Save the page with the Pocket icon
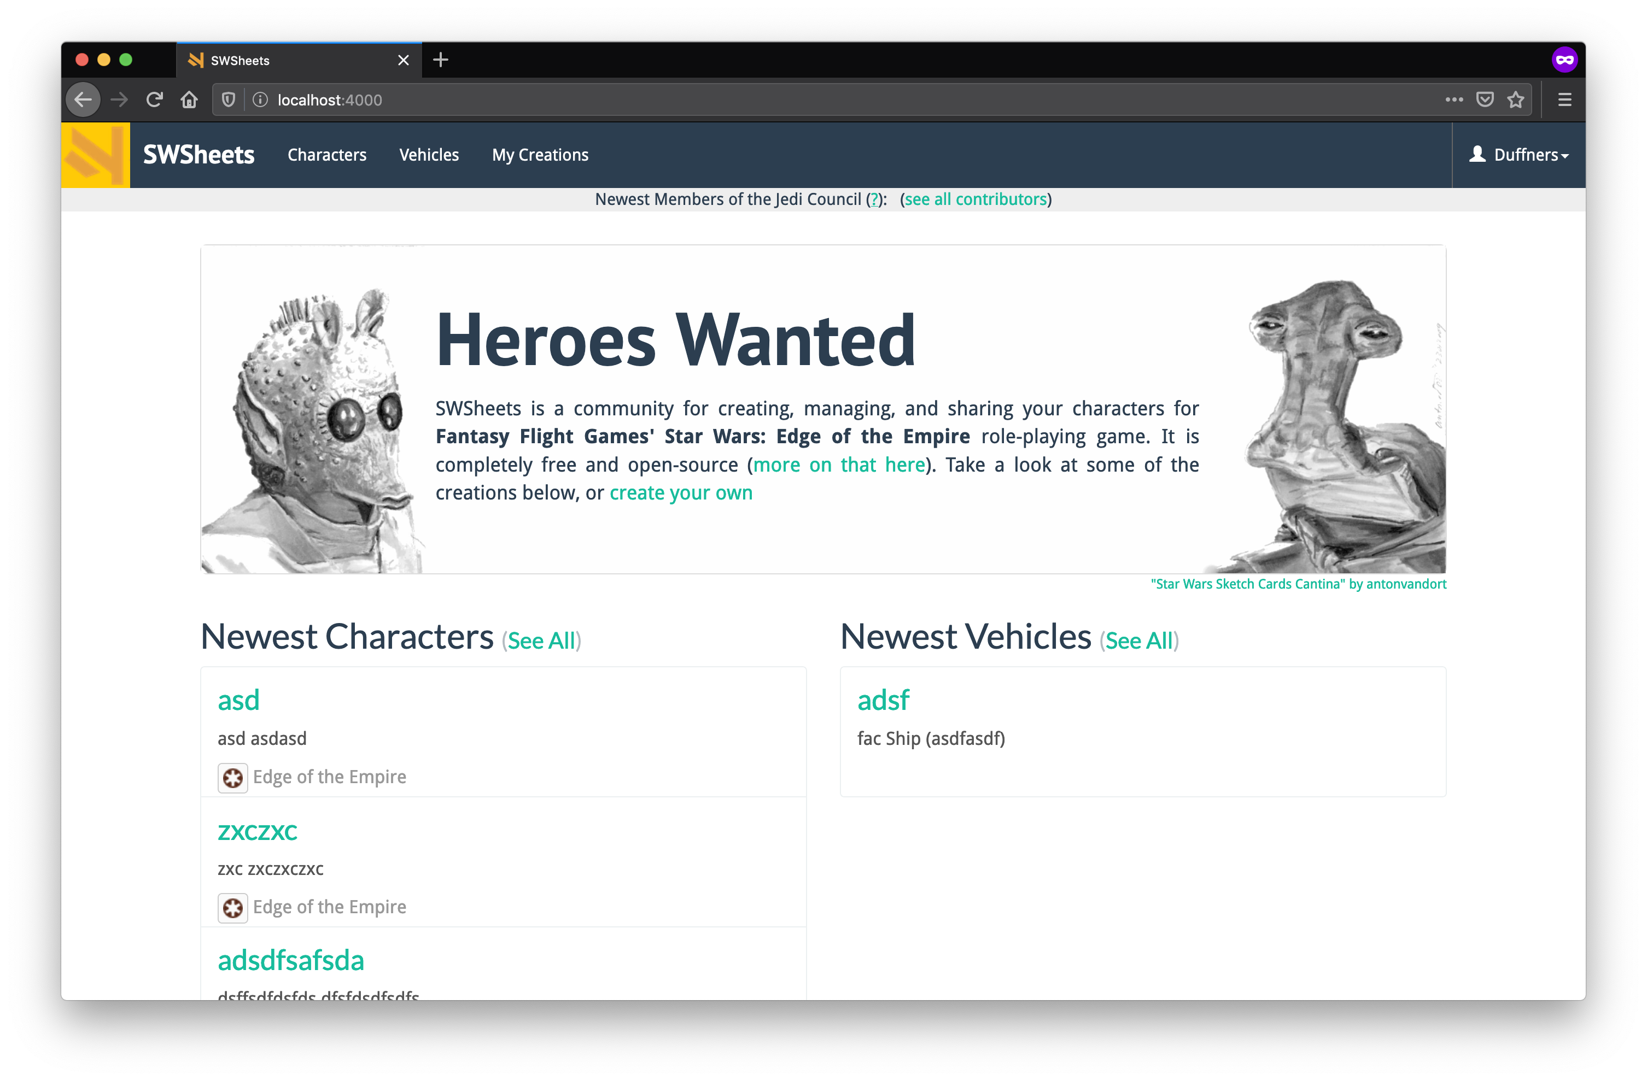Viewport: 1647px width, 1081px height. pos(1485,99)
